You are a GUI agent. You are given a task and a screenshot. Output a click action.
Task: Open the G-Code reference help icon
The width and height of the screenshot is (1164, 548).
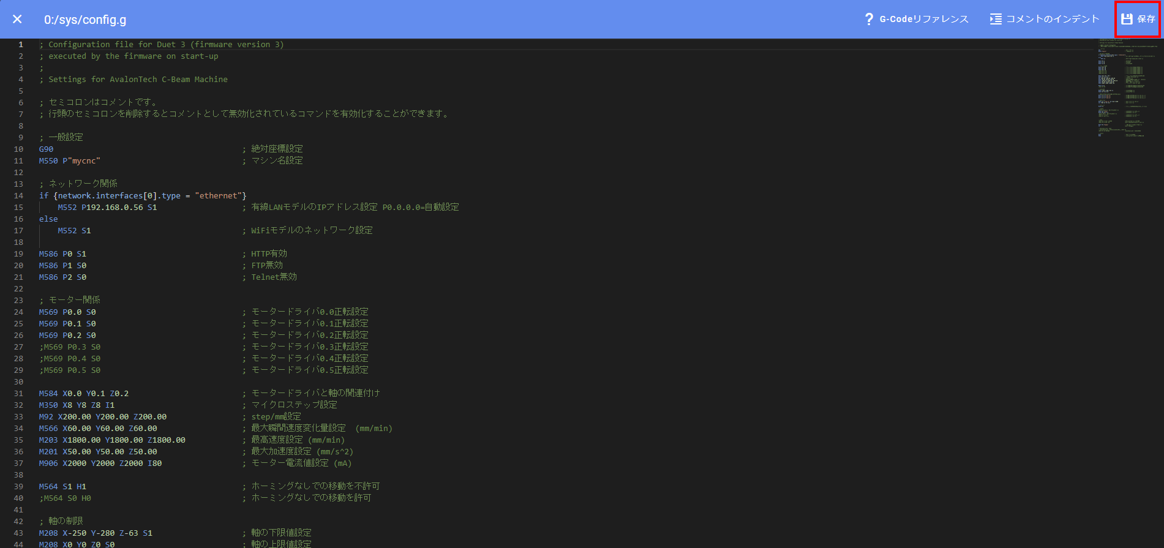coord(869,19)
